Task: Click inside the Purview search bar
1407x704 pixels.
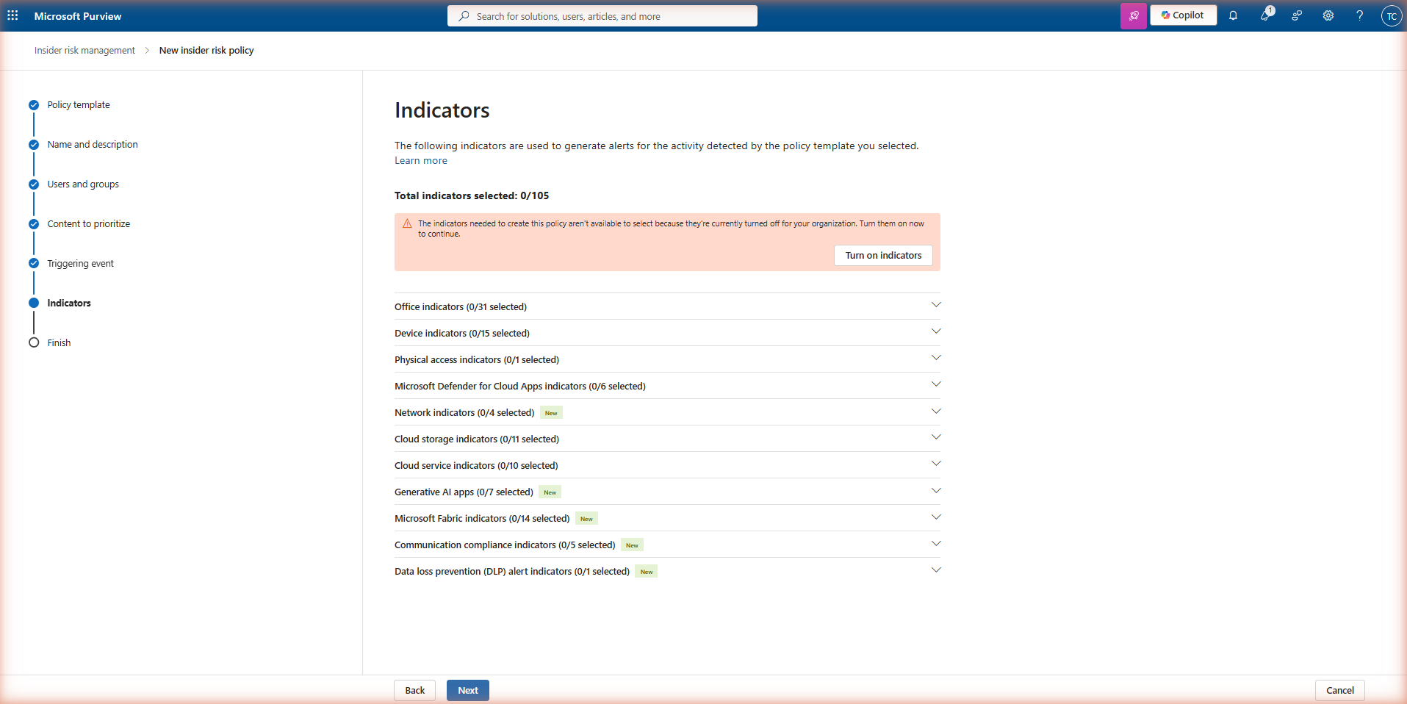Action: pyautogui.click(x=602, y=15)
